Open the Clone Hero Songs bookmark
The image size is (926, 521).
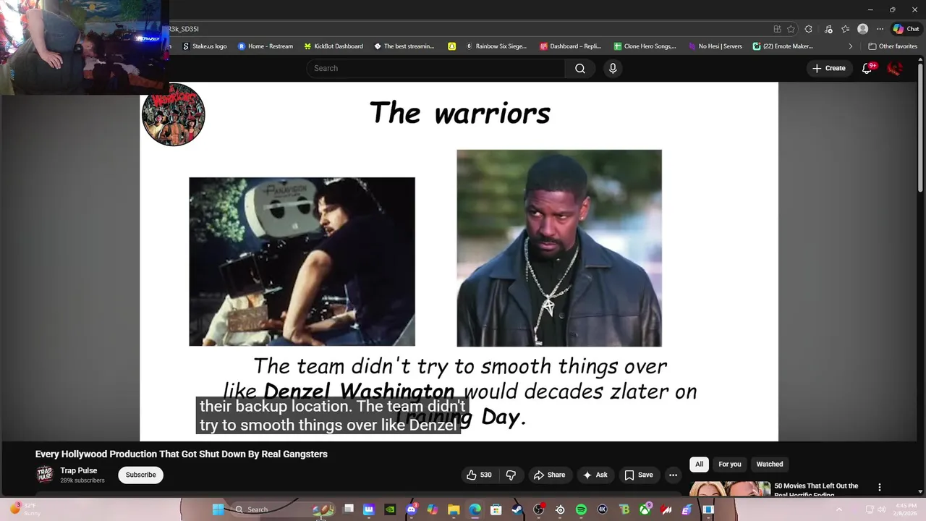click(645, 46)
